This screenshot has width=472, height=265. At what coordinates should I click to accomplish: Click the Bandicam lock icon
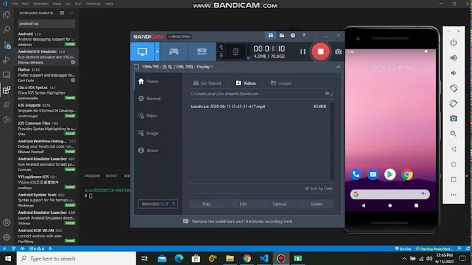271,35
